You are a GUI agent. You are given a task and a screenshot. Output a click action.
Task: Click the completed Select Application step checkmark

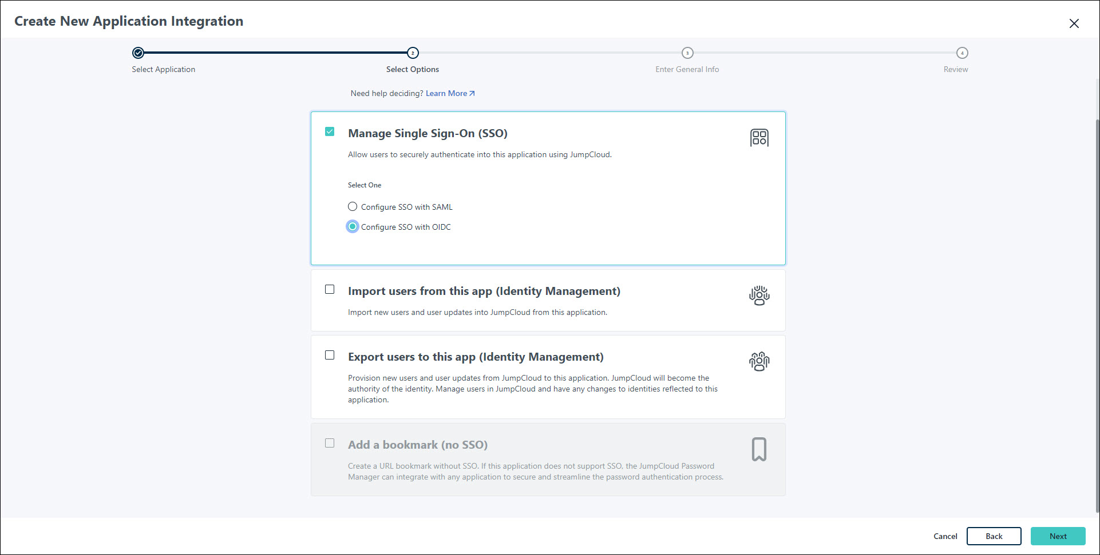(137, 53)
